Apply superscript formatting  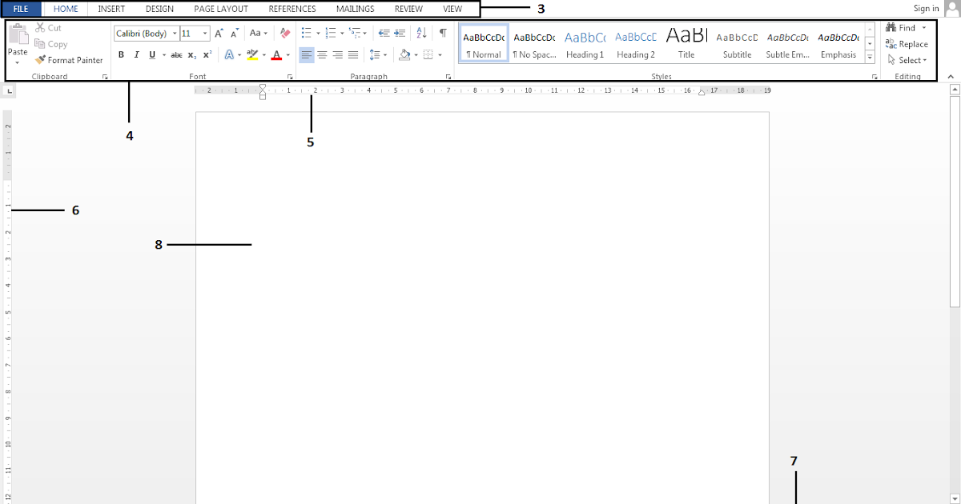[207, 54]
